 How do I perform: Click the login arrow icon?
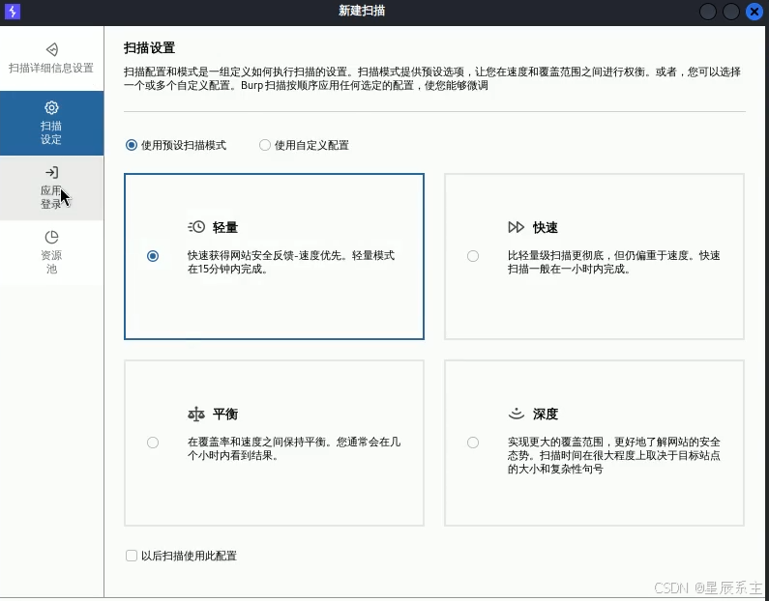[x=51, y=172]
